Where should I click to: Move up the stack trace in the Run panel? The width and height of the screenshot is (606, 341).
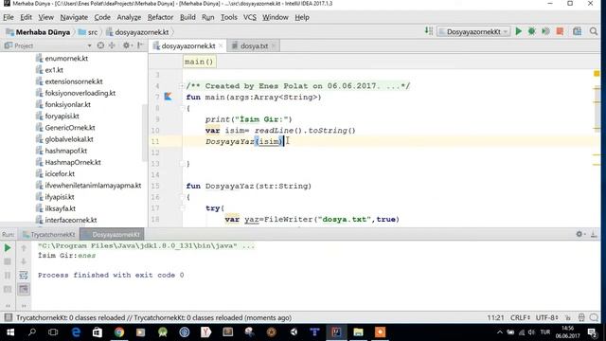(x=23, y=248)
